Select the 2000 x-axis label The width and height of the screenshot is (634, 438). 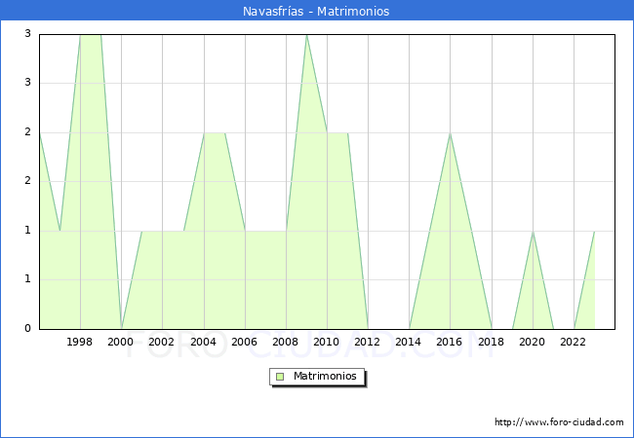click(x=121, y=342)
